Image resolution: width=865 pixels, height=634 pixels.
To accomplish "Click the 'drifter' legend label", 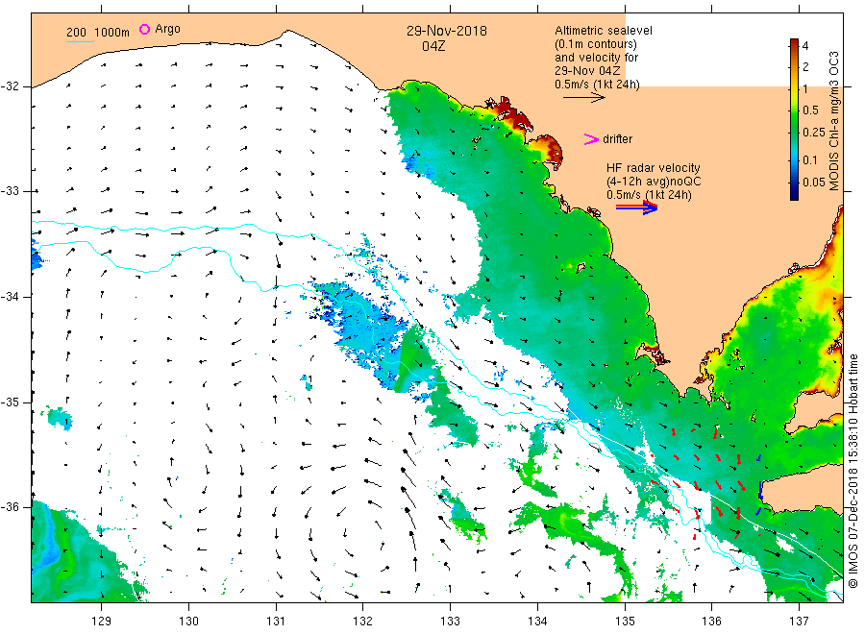I will pos(617,139).
